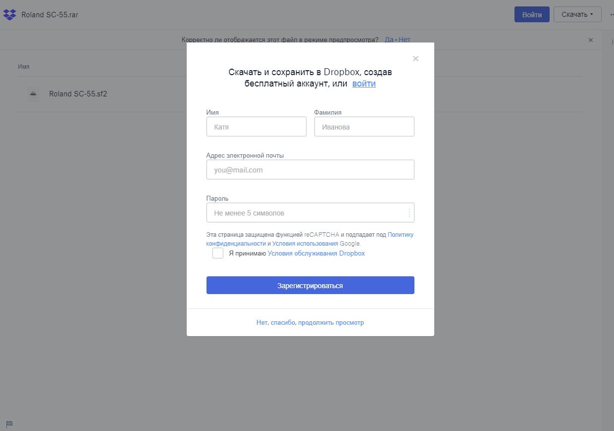614x431 pixels.
Task: Click the Войти button in header
Action: 532,14
